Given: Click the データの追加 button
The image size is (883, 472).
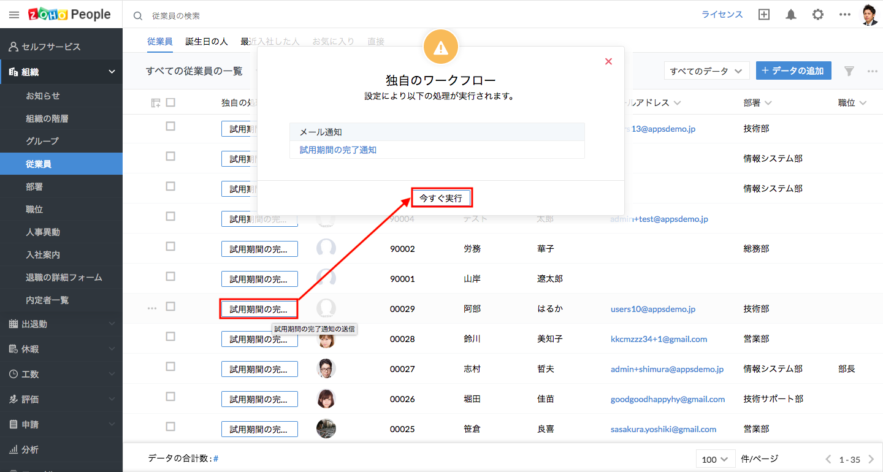Looking at the screenshot, I should click(x=793, y=70).
